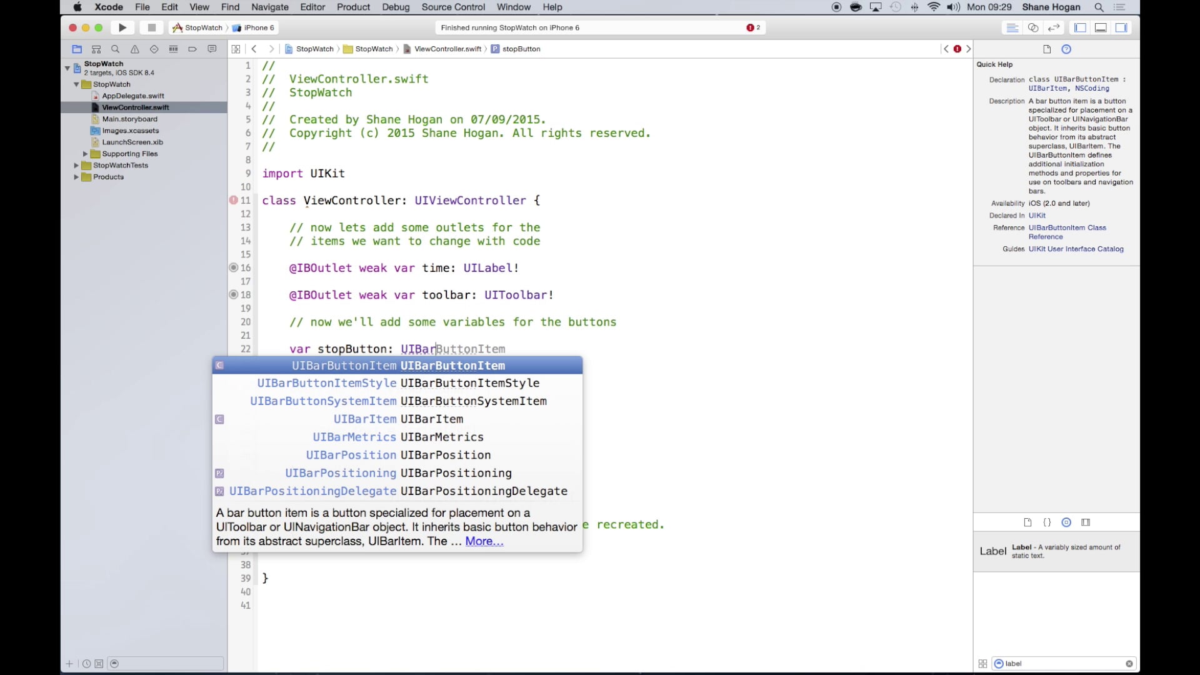Run the StopWatch scheme with the play button
Viewport: 1200px width, 675px height.
pos(122,27)
